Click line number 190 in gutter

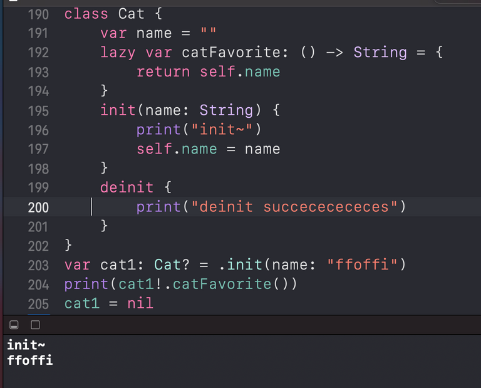[38, 14]
